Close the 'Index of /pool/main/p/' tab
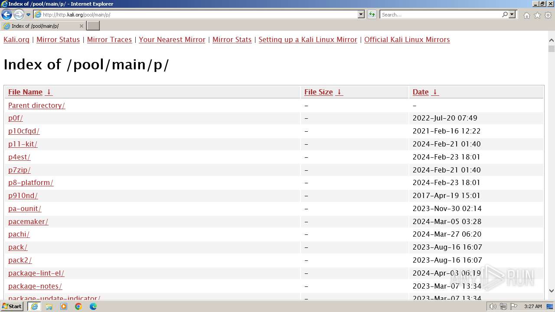 click(x=81, y=26)
